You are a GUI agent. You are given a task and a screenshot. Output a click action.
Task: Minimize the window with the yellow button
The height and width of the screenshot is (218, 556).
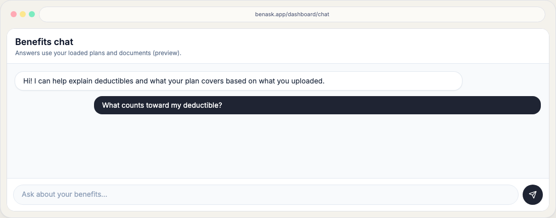(23, 14)
